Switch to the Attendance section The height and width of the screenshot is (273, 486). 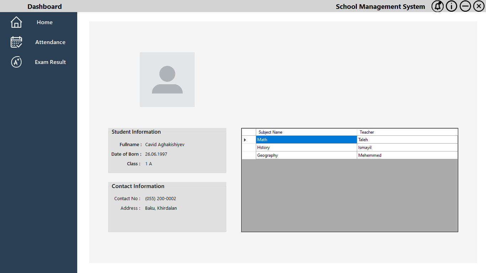pyautogui.click(x=50, y=42)
